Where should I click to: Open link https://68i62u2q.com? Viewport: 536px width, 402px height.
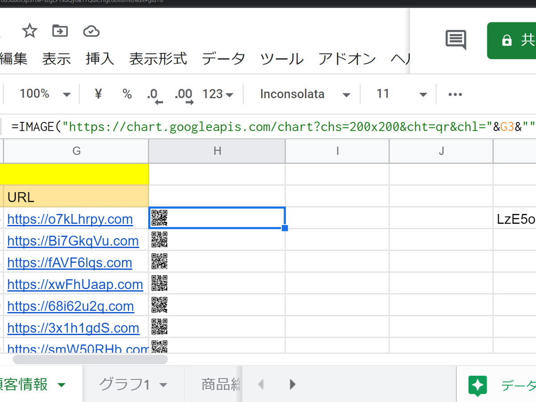click(x=71, y=306)
